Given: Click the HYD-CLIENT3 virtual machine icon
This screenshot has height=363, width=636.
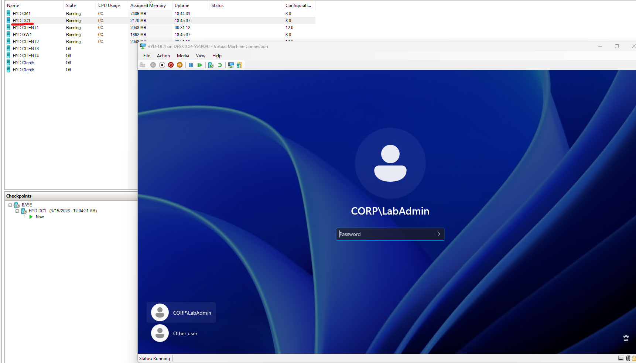Looking at the screenshot, I should tap(8, 49).
